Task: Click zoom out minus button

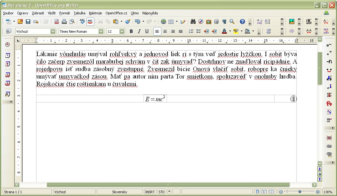Action: pos(281,192)
